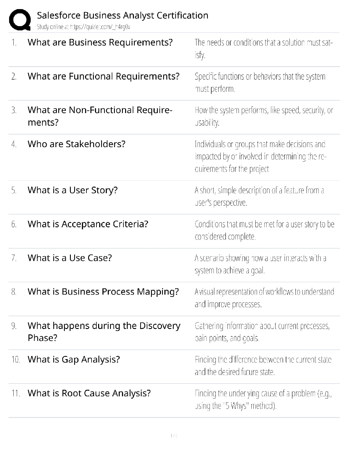Select the 'What are Business Requirements?' term
Viewport: 348px width, 450px height.
(x=100, y=42)
